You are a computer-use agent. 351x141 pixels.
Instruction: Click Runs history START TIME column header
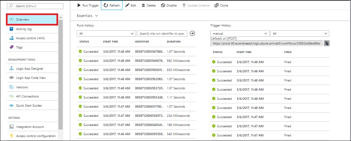click(x=111, y=42)
